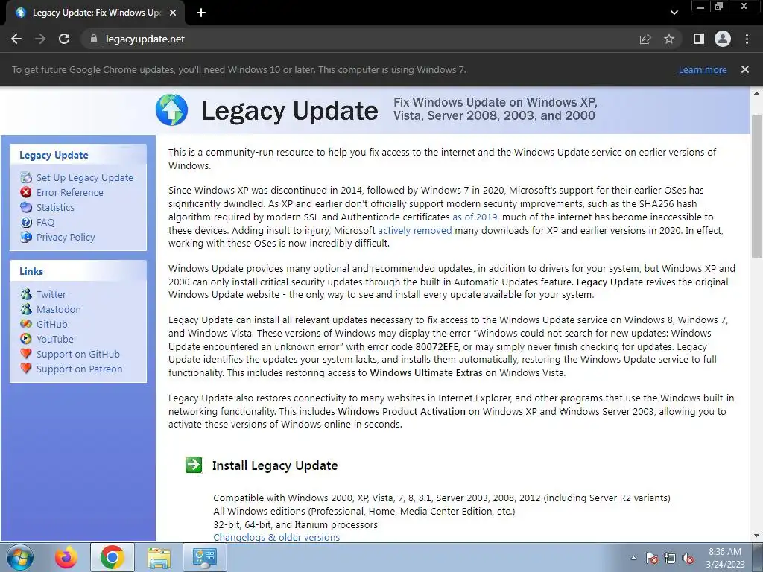Click the Privacy Policy info icon
Image resolution: width=763 pixels, height=572 pixels.
tap(26, 238)
